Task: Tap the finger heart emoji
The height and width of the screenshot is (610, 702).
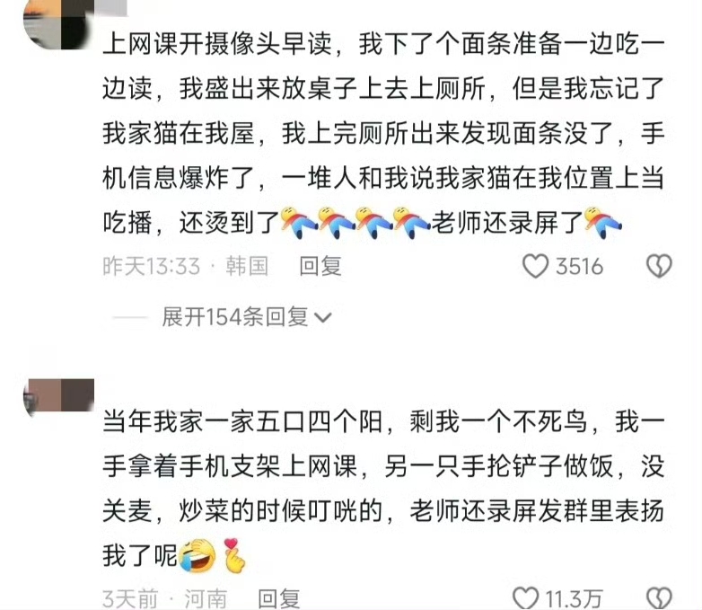Action: point(234,556)
